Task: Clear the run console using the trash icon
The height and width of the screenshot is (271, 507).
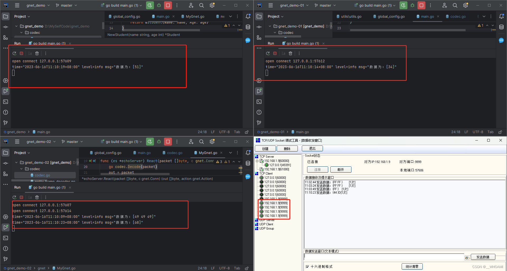Action: click(37, 53)
